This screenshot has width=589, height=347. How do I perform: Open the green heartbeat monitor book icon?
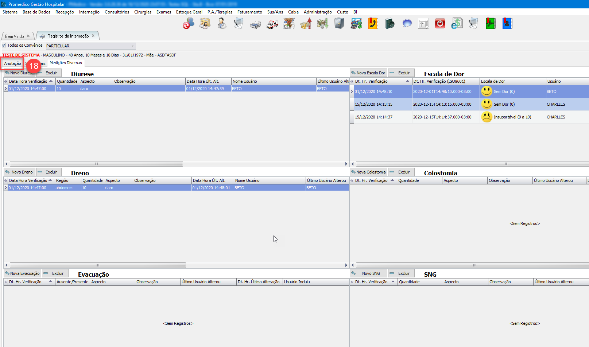490,24
